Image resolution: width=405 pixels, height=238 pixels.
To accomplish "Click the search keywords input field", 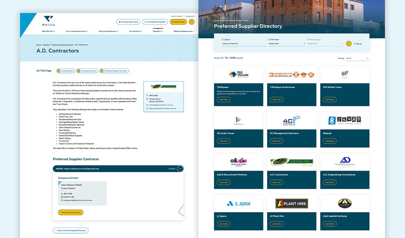I will [244, 44].
